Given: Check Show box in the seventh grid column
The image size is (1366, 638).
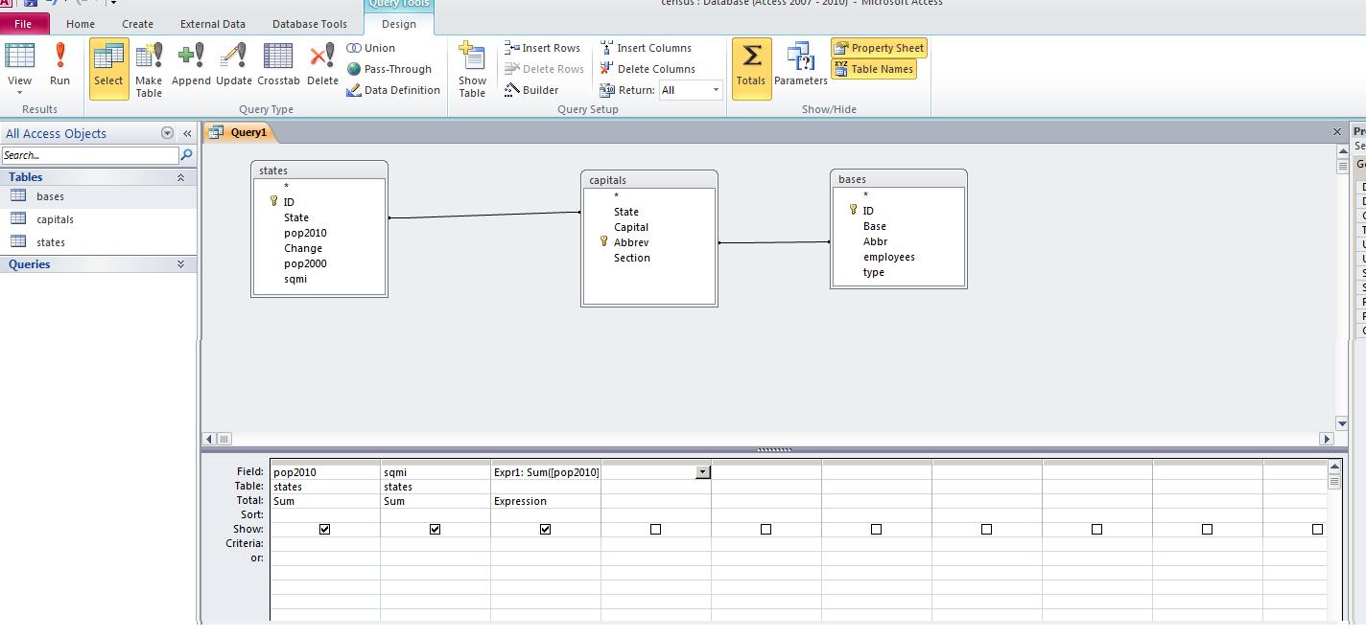Looking at the screenshot, I should click(x=986, y=529).
